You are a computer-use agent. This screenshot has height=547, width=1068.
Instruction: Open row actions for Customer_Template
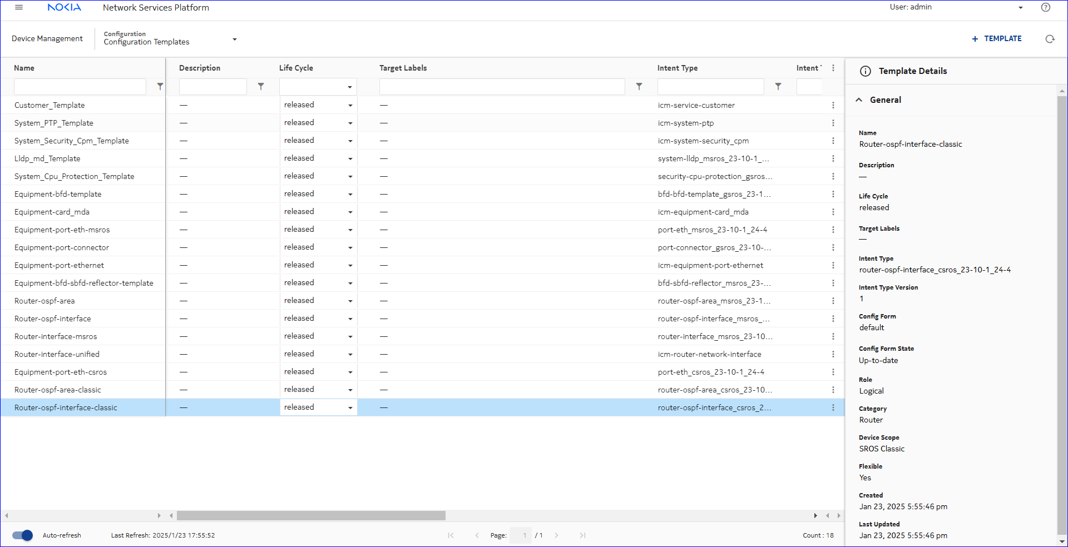tap(833, 105)
